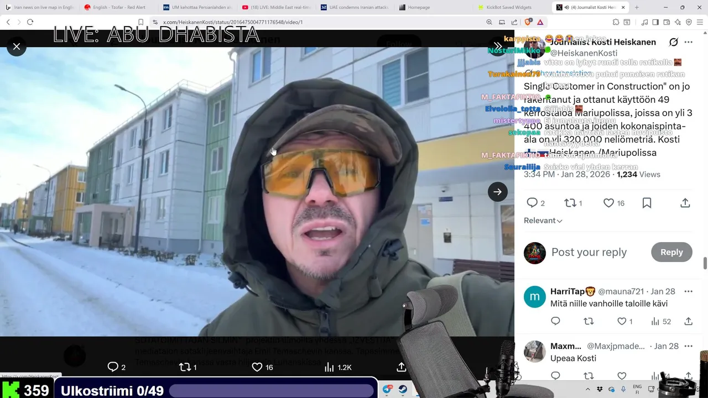Close the Journalist Kosti Heiskanen tab

[x=623, y=7]
